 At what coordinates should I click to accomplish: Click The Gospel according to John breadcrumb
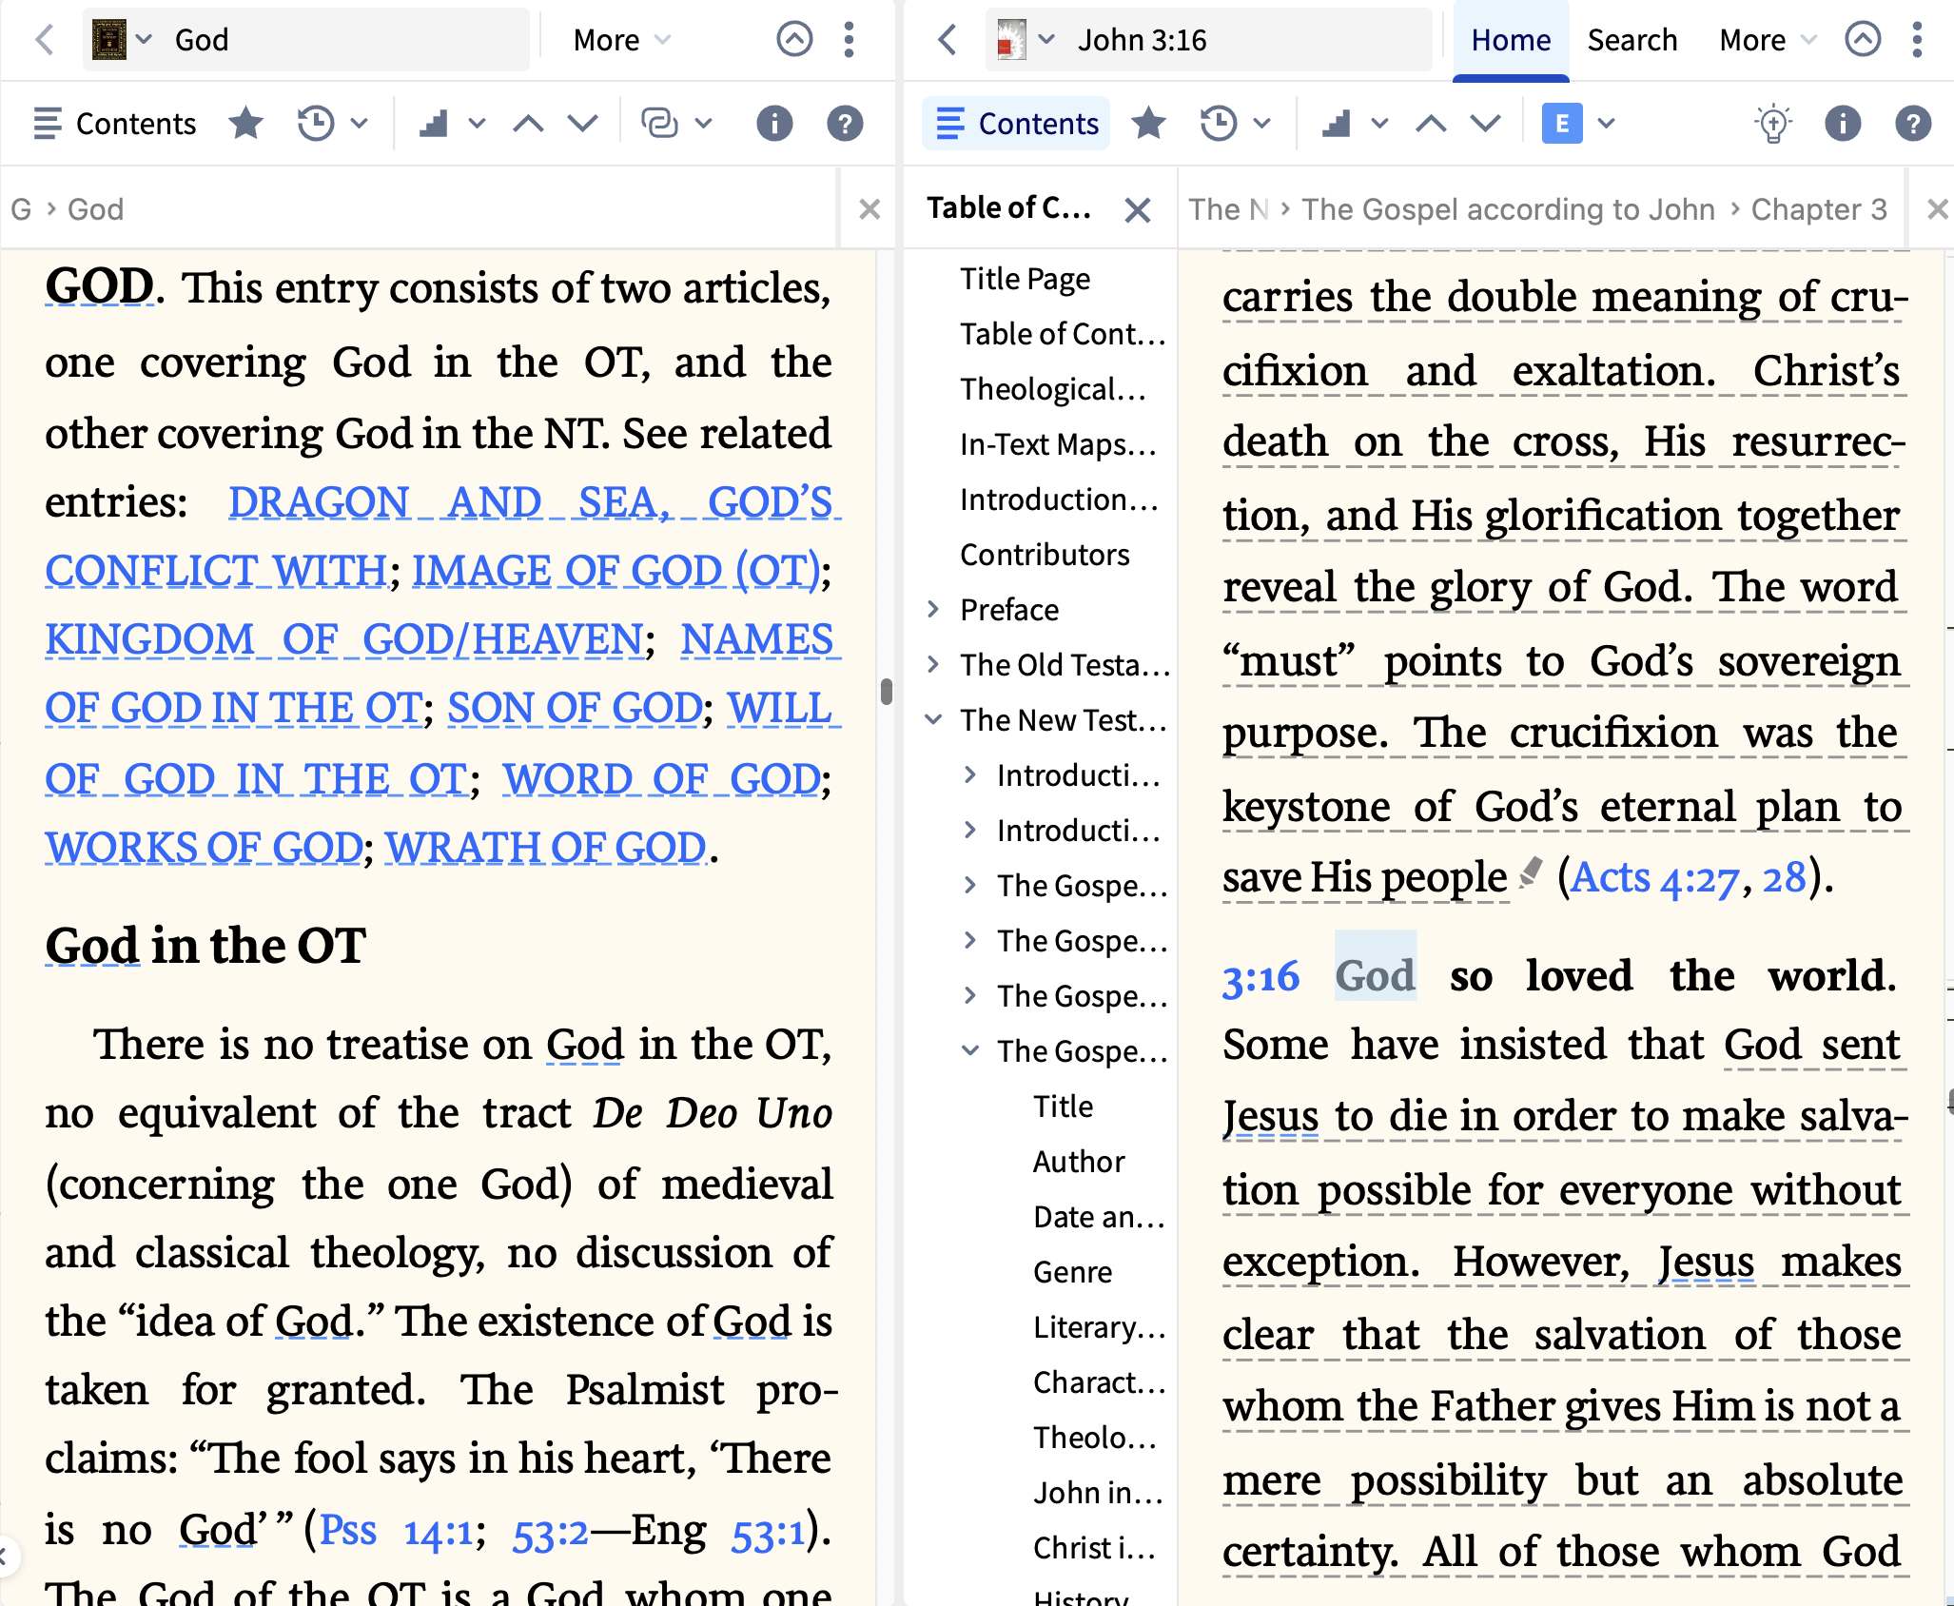click(1508, 209)
